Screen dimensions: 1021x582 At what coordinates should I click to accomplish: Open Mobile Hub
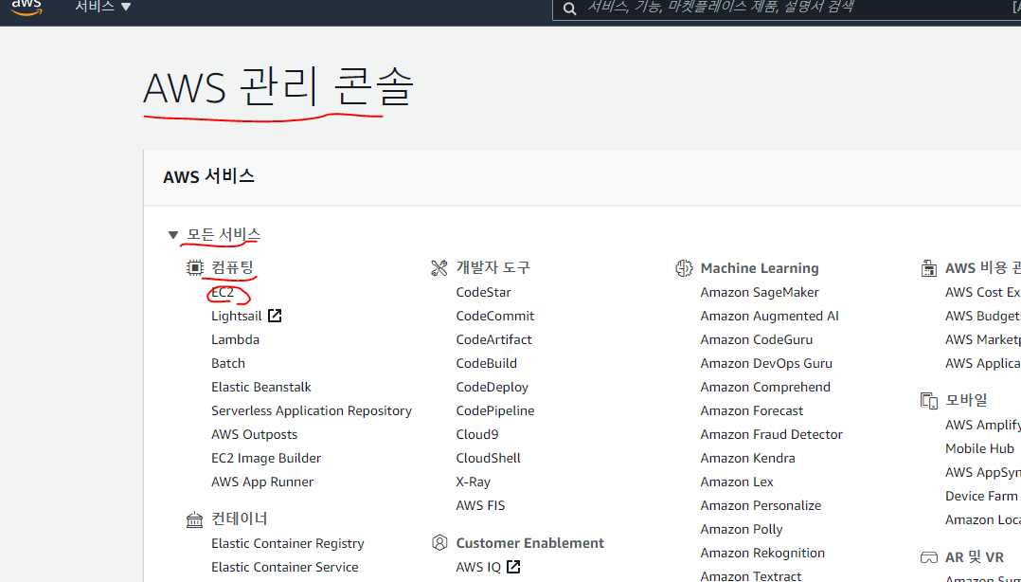coord(979,449)
